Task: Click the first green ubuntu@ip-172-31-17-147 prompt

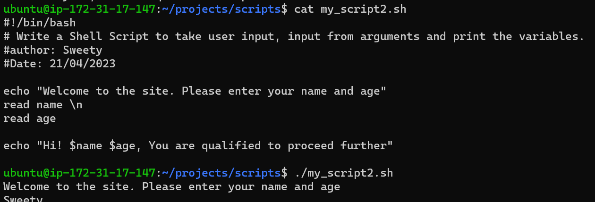Action: point(79,9)
